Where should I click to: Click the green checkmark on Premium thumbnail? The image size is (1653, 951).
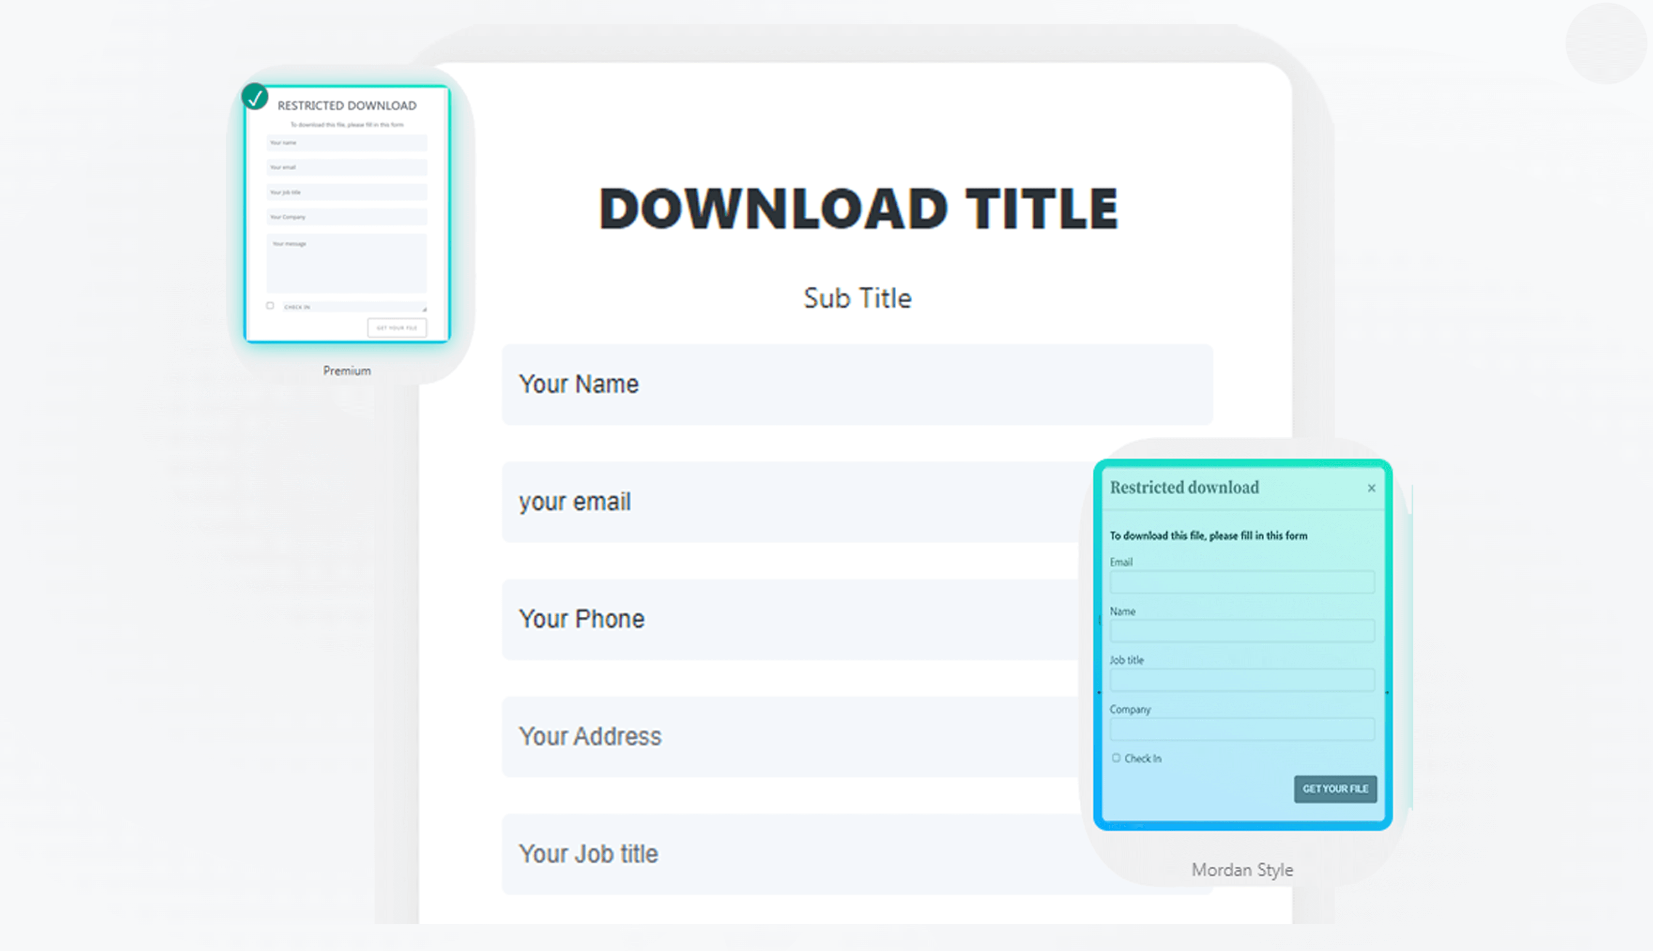click(x=254, y=97)
